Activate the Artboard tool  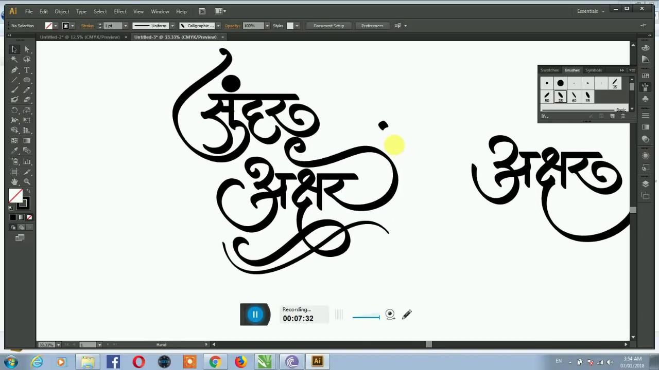[14, 172]
